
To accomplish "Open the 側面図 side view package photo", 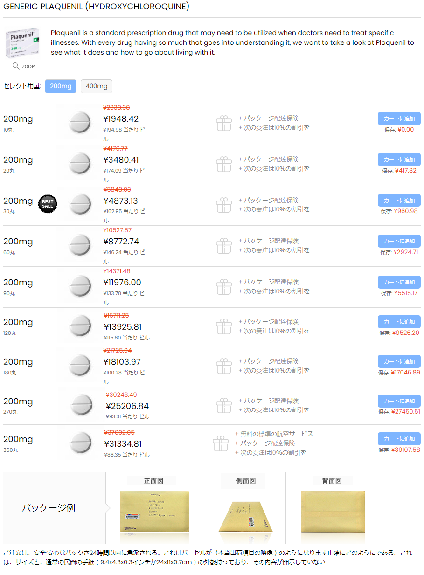I will coord(246,516).
